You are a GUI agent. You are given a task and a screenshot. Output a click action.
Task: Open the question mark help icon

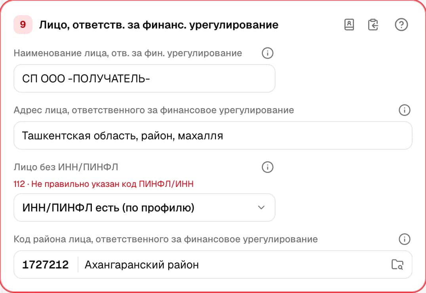401,25
